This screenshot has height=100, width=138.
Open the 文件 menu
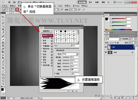pos(5,6)
